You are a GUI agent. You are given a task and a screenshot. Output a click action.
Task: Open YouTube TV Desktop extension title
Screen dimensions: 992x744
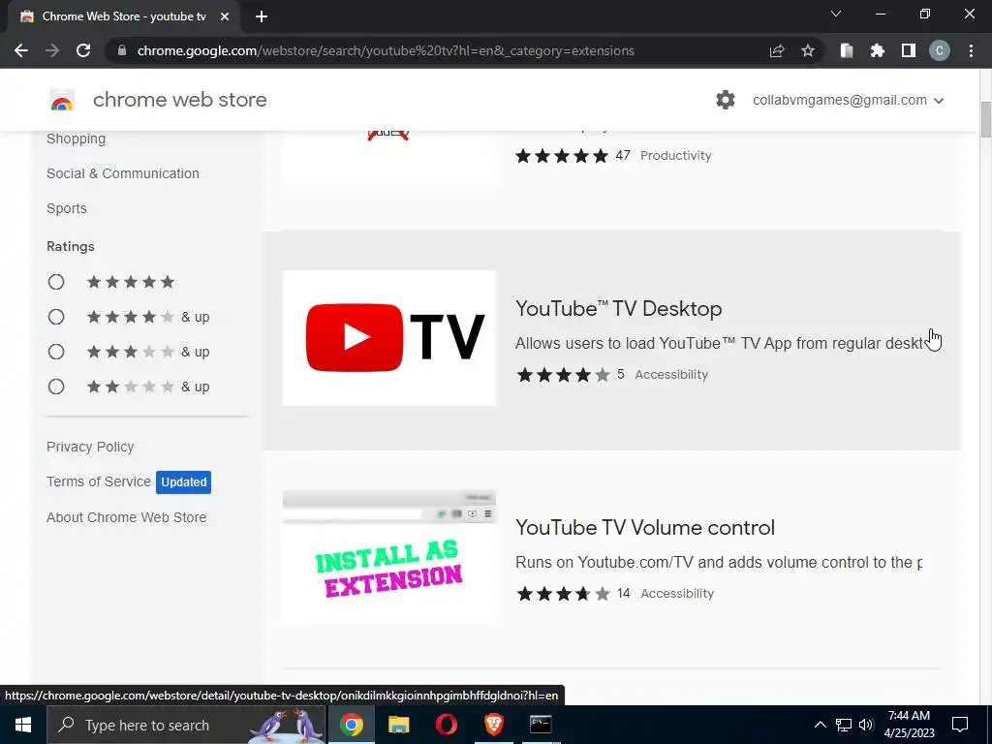(x=618, y=309)
